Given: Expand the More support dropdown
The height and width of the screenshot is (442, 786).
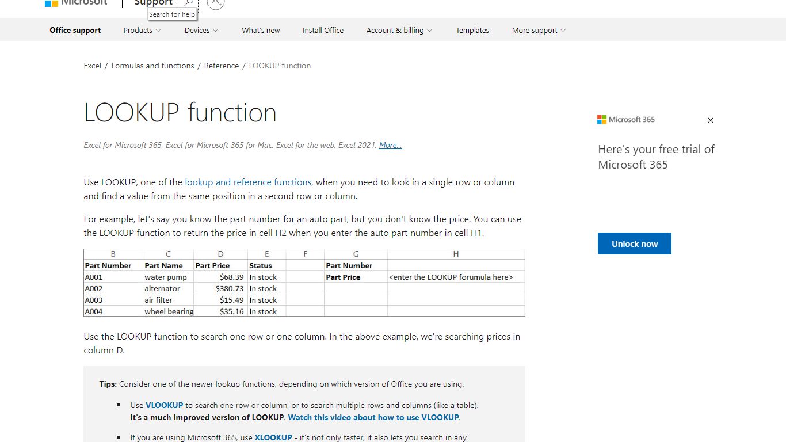Looking at the screenshot, I should (539, 31).
